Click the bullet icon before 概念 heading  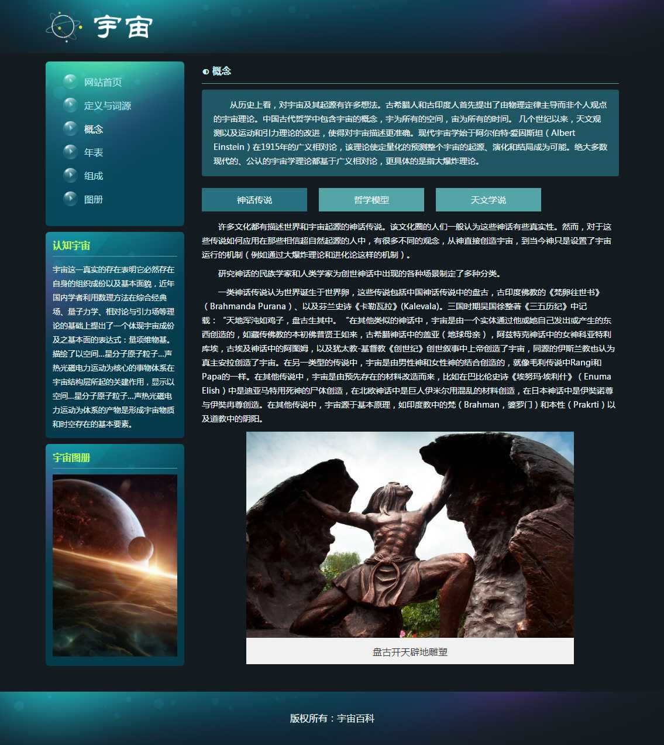coord(205,71)
